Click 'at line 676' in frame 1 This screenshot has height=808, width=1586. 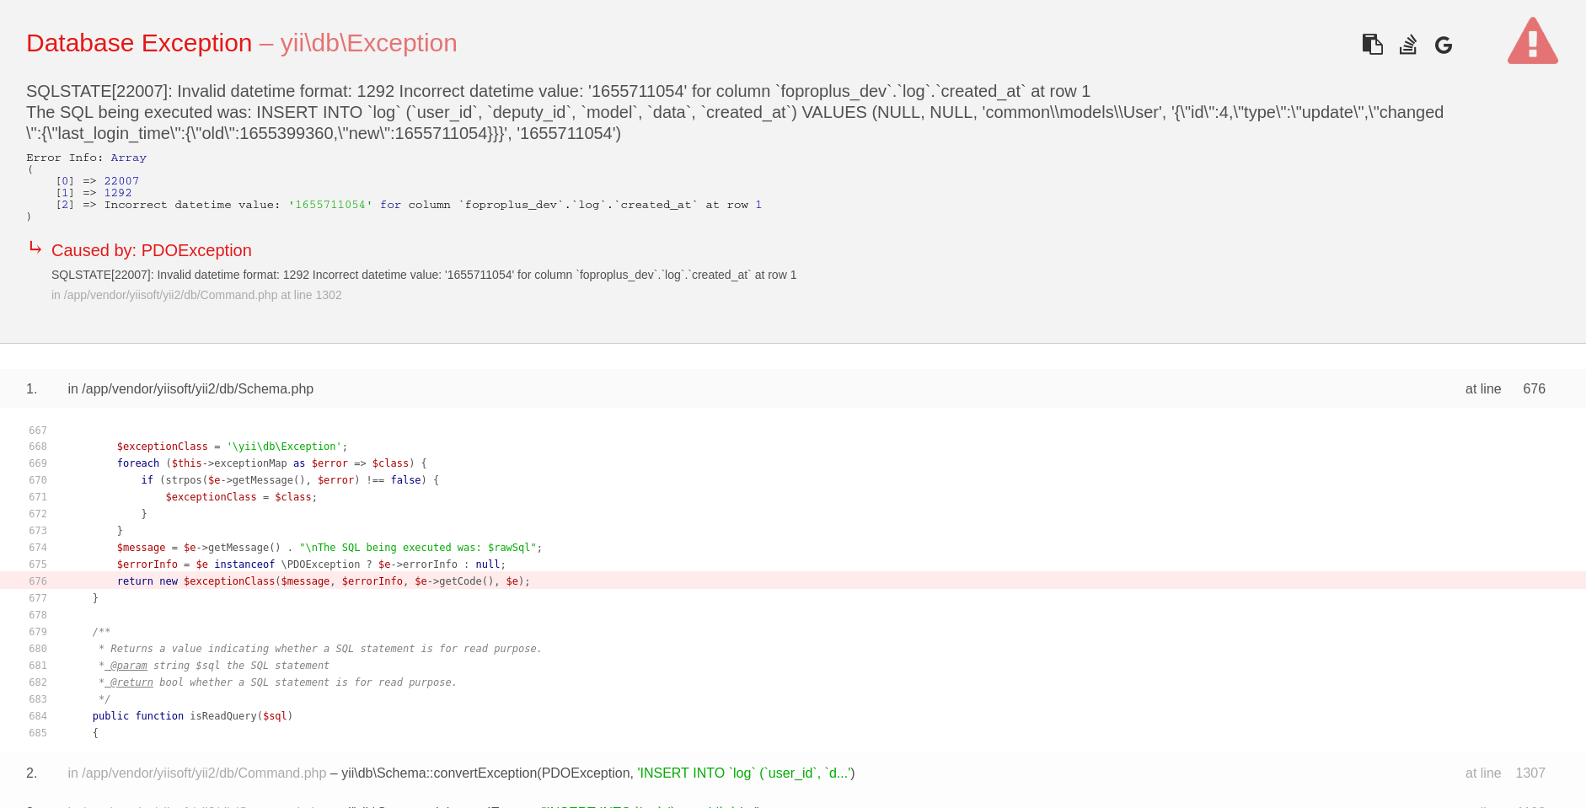point(1504,388)
